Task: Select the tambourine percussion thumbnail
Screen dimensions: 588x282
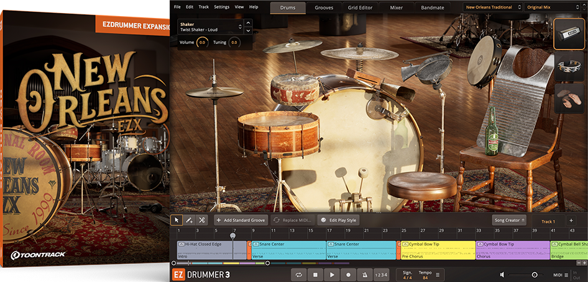Action: 570,66
